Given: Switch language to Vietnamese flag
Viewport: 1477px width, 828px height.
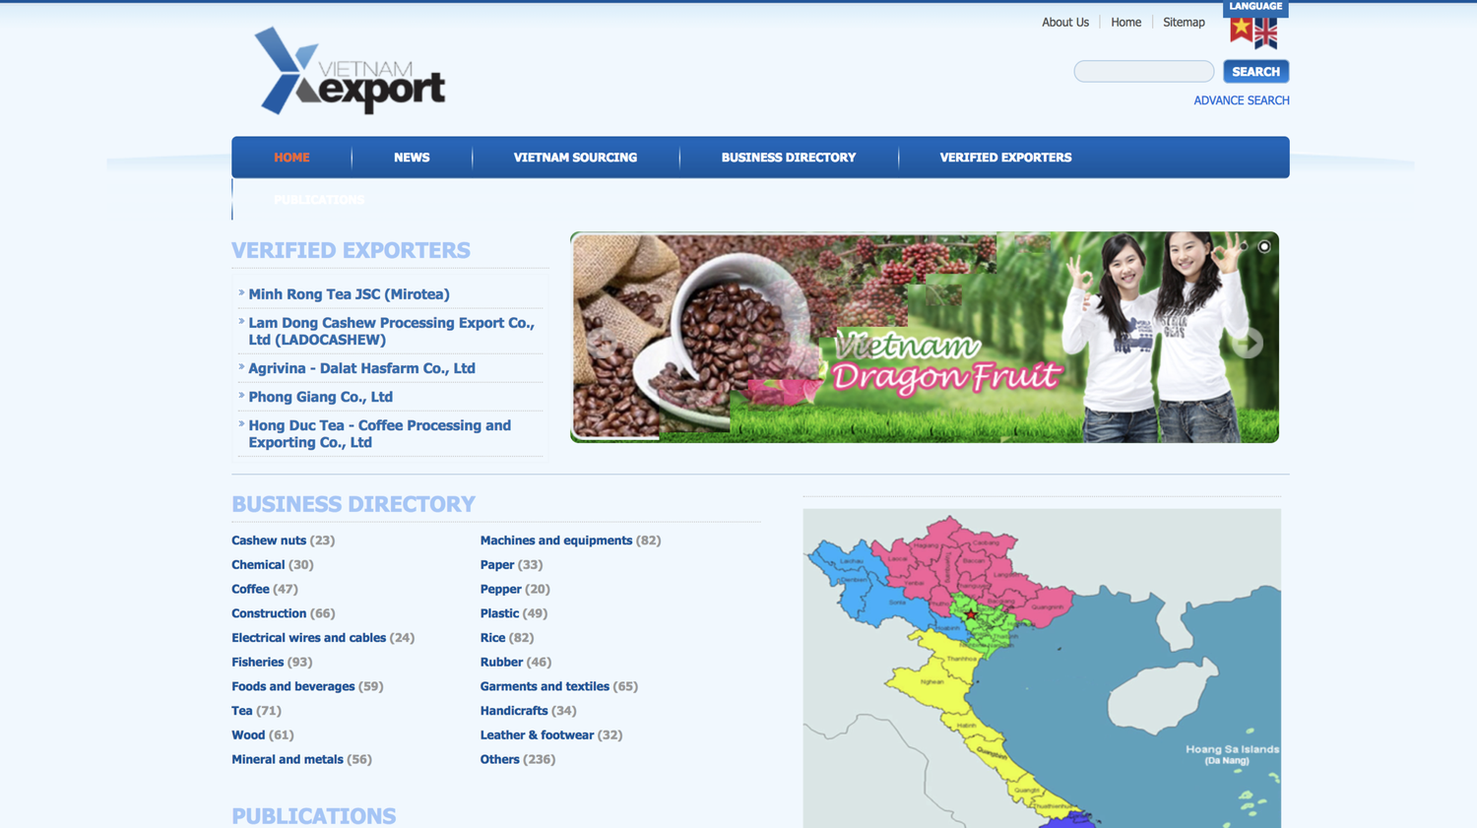Looking at the screenshot, I should (1241, 30).
